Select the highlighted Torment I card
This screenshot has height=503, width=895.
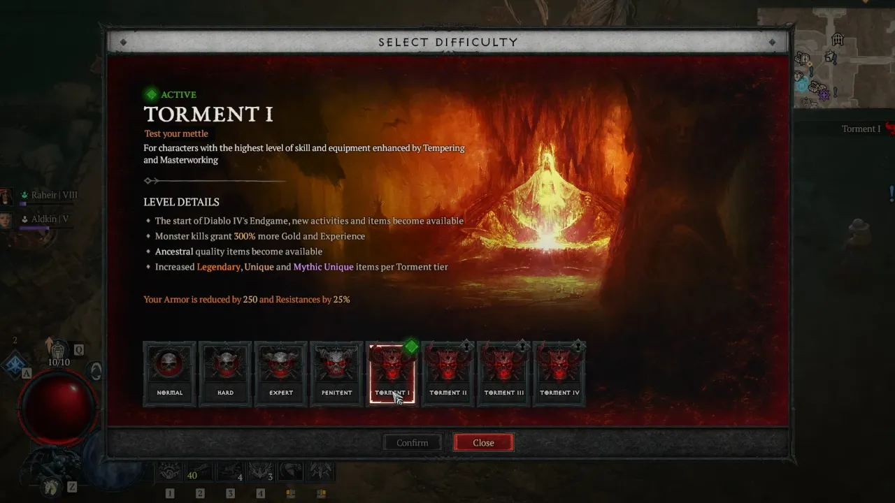(392, 374)
